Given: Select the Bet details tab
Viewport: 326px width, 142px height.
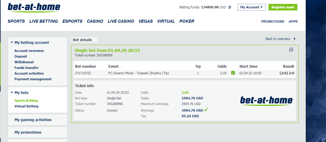Looking at the screenshot, I should pyautogui.click(x=84, y=40).
